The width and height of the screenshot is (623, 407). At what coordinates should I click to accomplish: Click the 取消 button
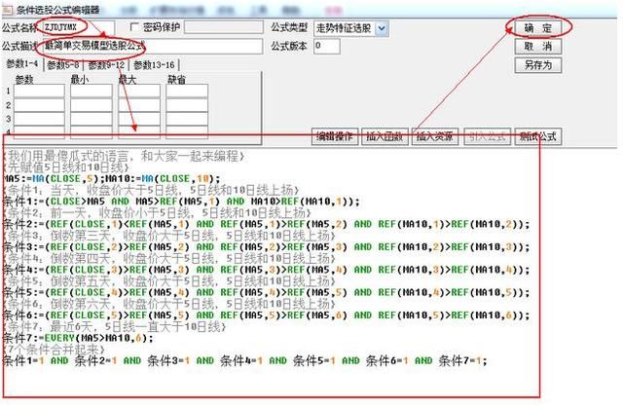click(537, 46)
